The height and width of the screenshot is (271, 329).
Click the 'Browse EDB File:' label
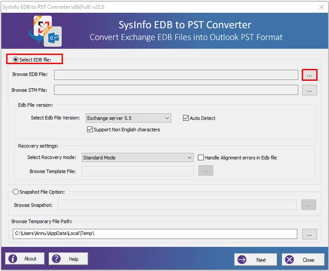tap(30, 74)
